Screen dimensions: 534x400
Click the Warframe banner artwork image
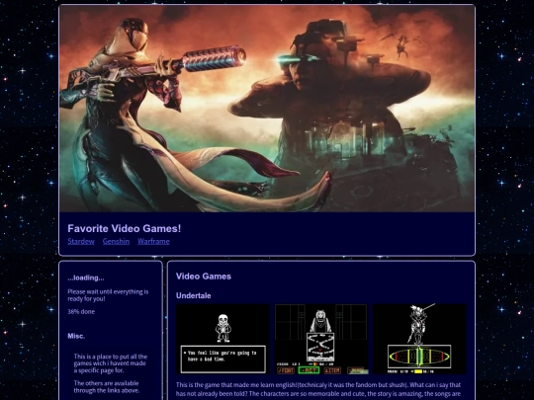(267, 109)
